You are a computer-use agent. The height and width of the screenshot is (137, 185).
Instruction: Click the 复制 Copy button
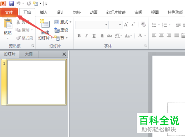[24, 30]
